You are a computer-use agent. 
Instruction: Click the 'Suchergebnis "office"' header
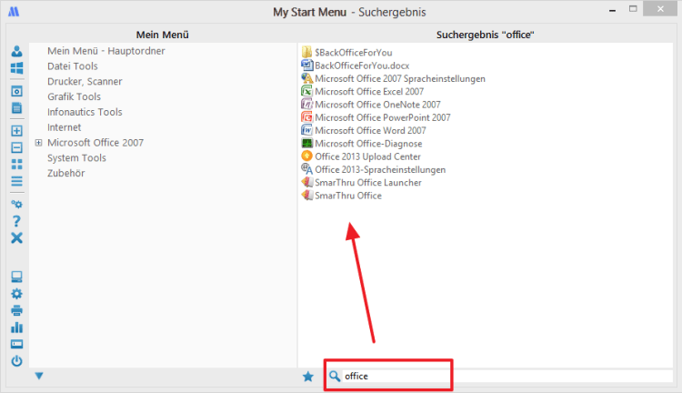[x=485, y=35]
